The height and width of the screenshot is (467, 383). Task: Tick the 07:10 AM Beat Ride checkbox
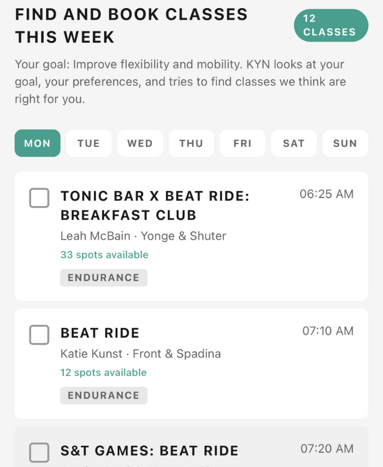[39, 335]
